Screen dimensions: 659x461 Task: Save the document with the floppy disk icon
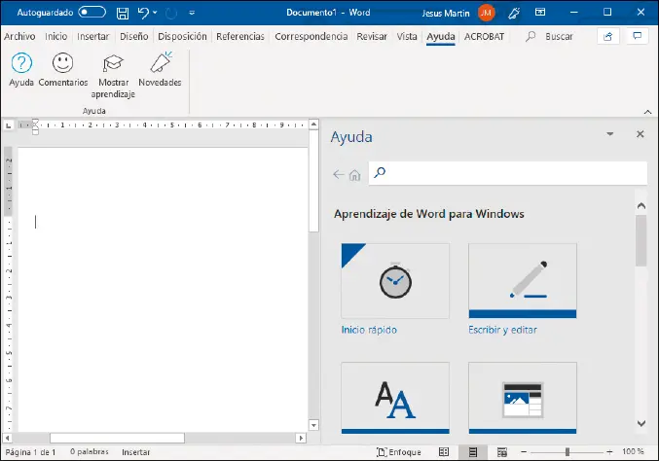pos(122,13)
